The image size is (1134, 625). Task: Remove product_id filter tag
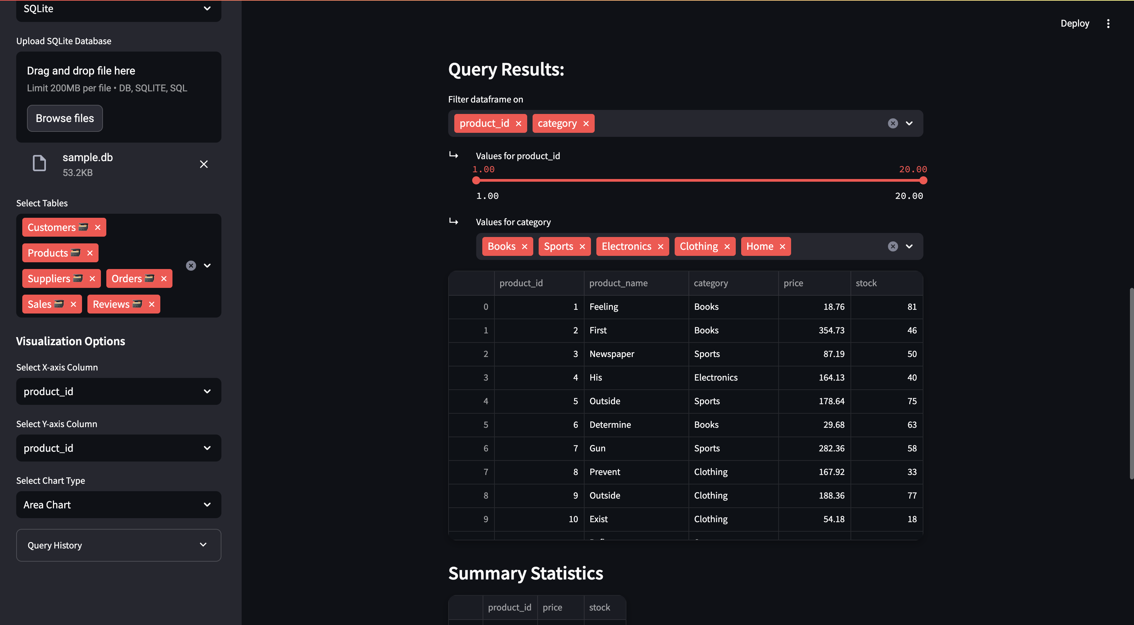(519, 124)
